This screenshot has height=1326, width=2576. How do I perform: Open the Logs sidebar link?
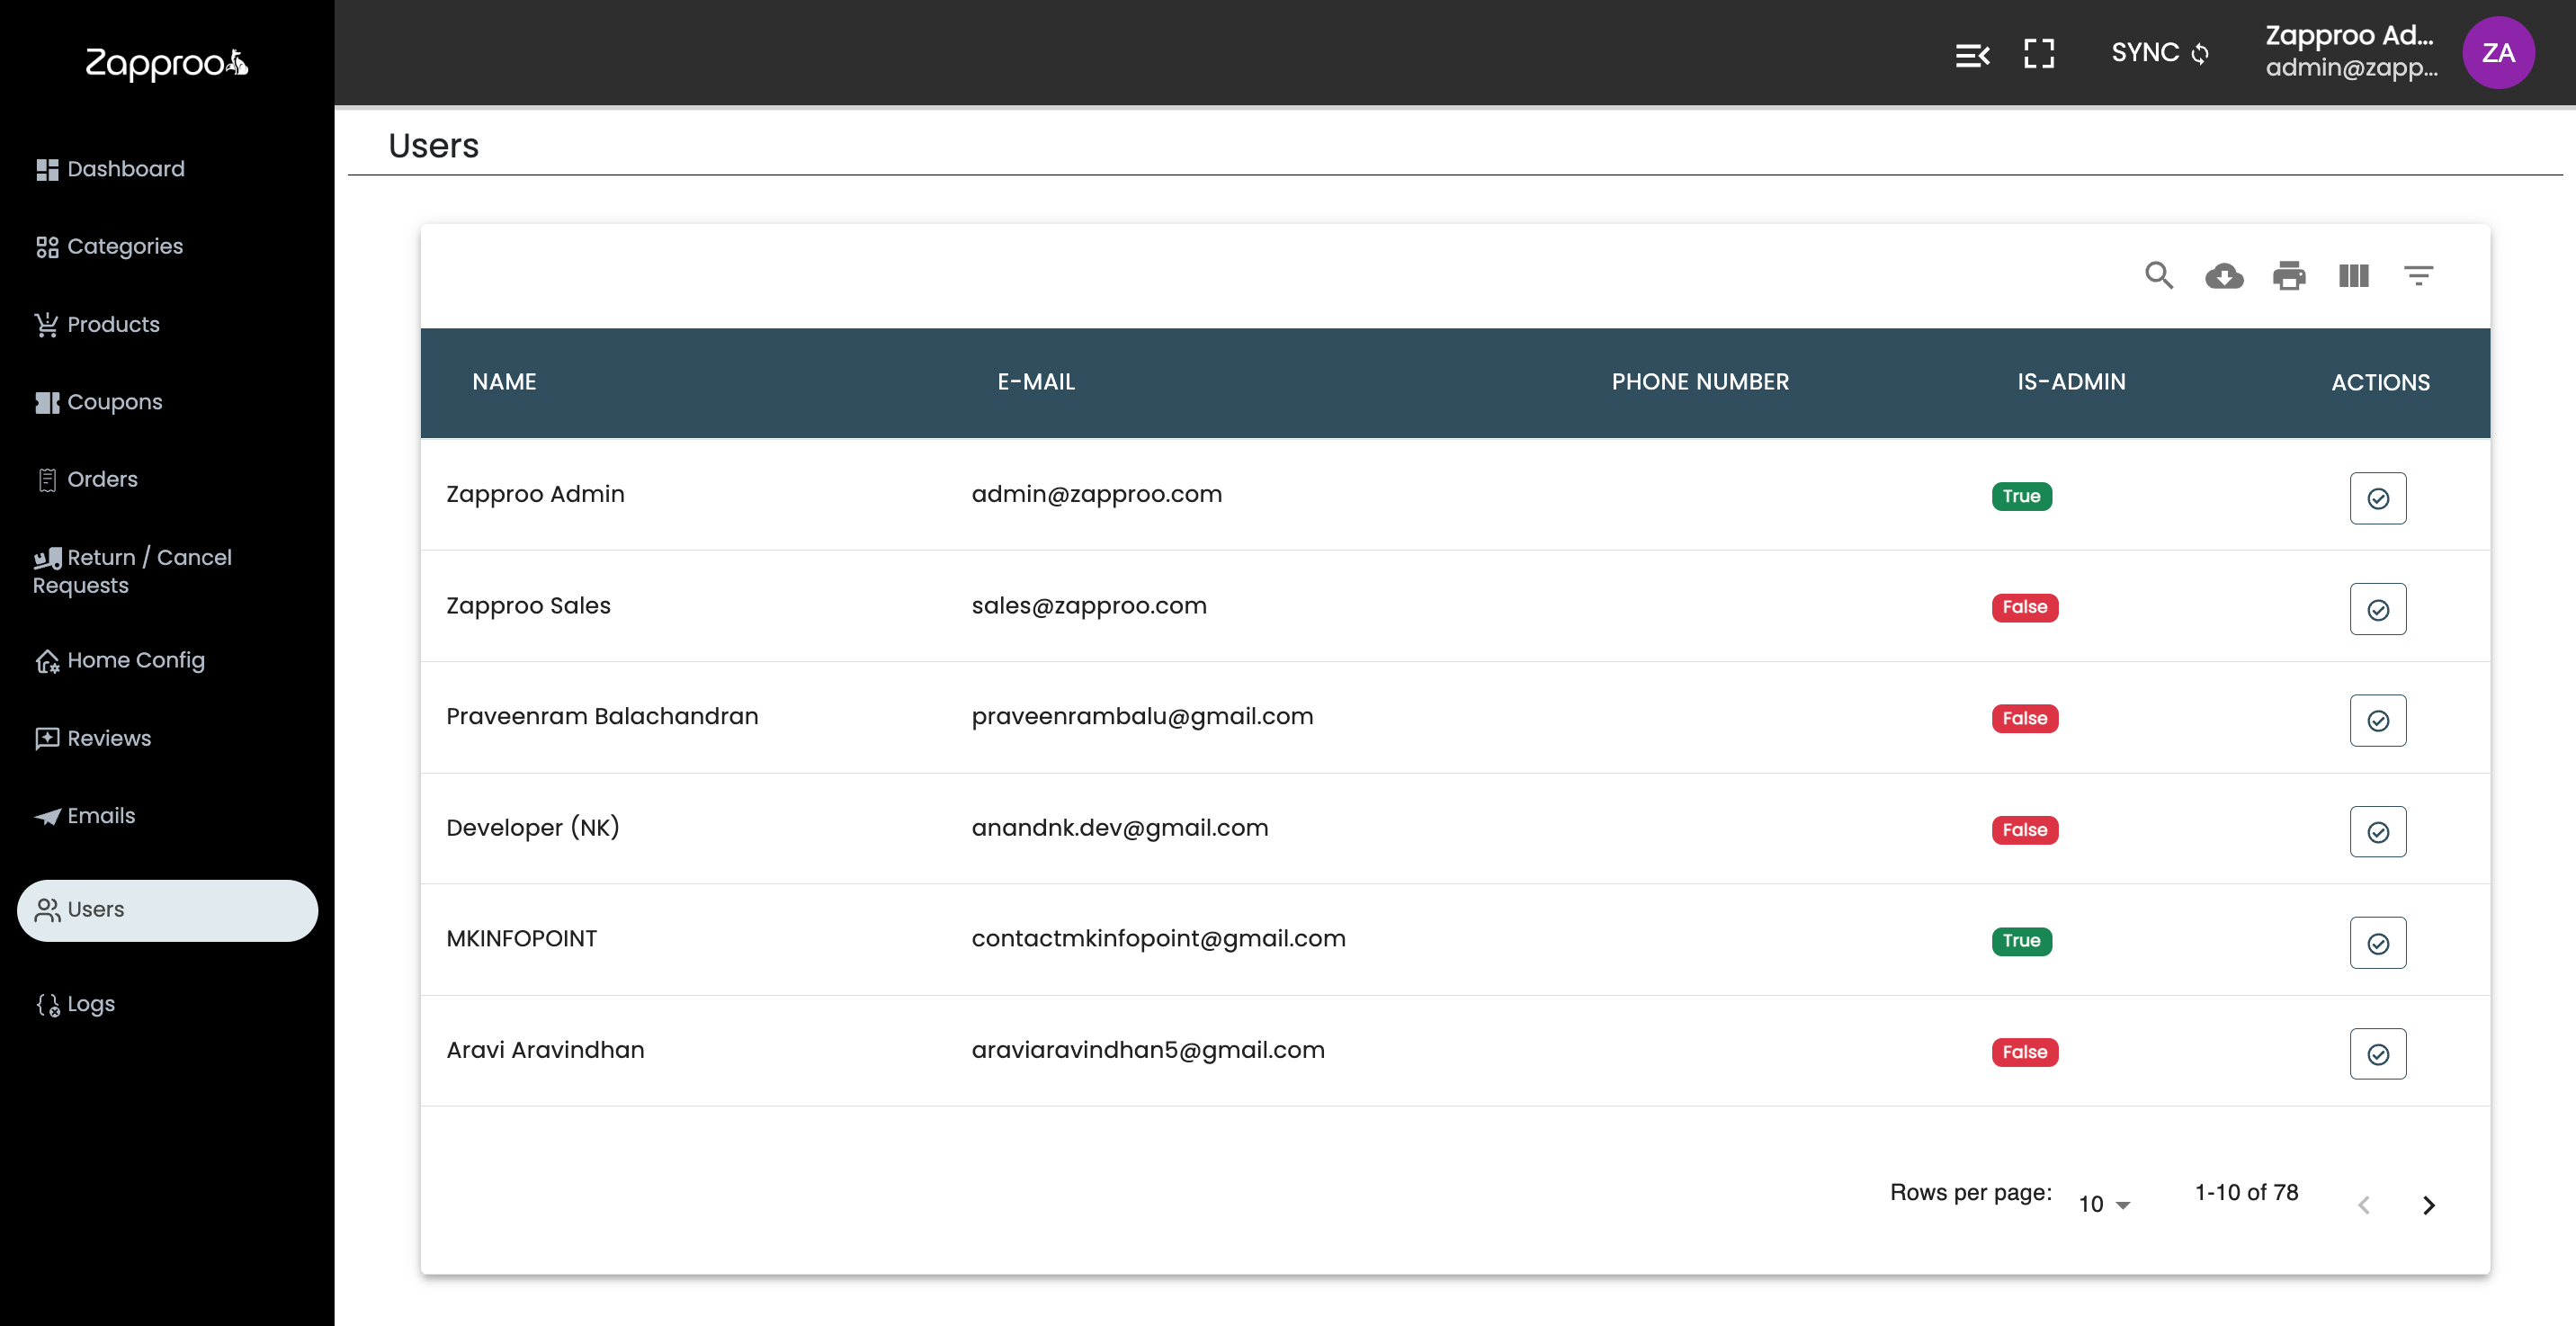90,1004
